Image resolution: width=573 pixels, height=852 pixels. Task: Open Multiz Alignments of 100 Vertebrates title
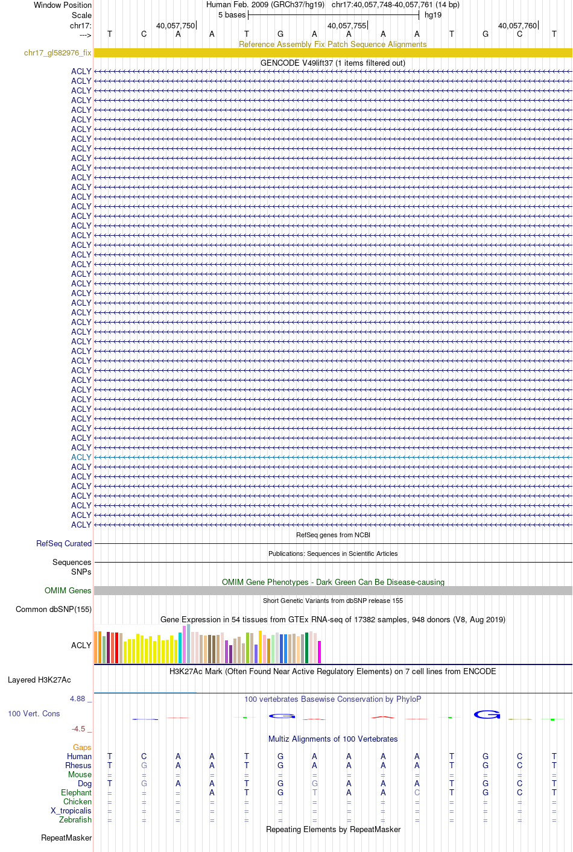click(333, 739)
